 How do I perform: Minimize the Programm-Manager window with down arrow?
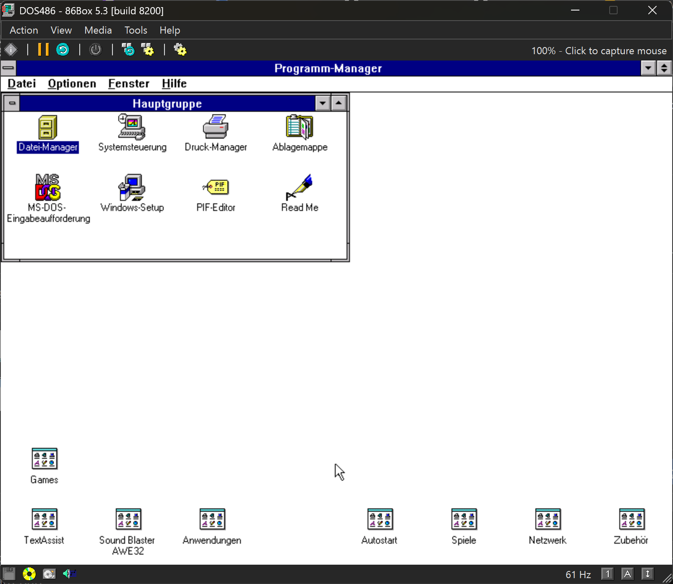(x=648, y=68)
